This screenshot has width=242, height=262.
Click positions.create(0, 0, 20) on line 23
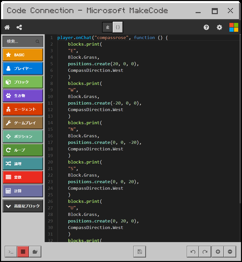coord(102,182)
